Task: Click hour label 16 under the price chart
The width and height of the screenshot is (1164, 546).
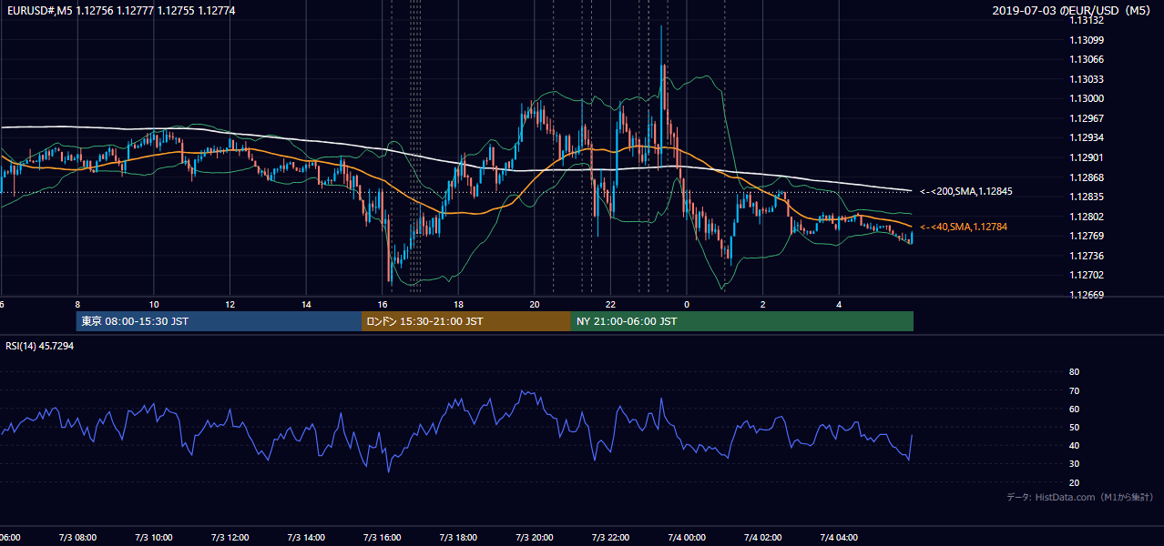Action: pyautogui.click(x=383, y=304)
